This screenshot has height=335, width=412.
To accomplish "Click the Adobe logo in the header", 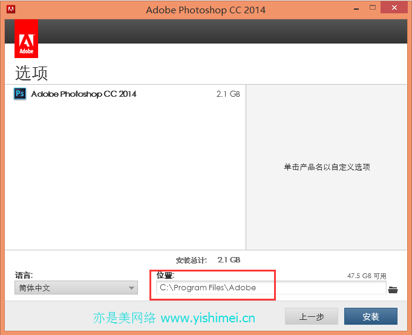I will [x=26, y=38].
